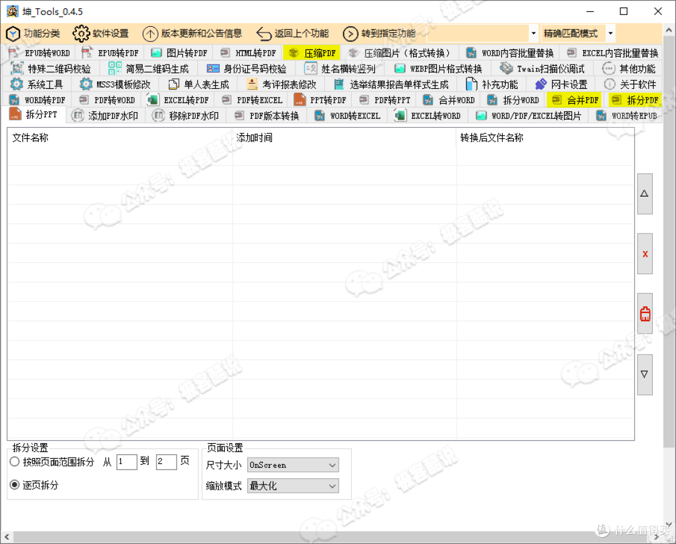Open 版本更新和公告信息 up-arrow icon

[x=150, y=34]
